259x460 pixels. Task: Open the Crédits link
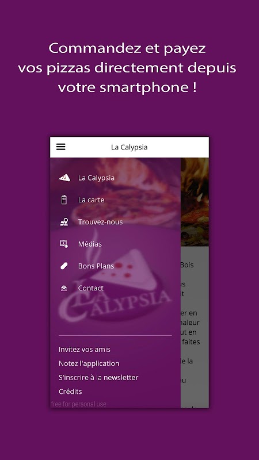click(70, 392)
